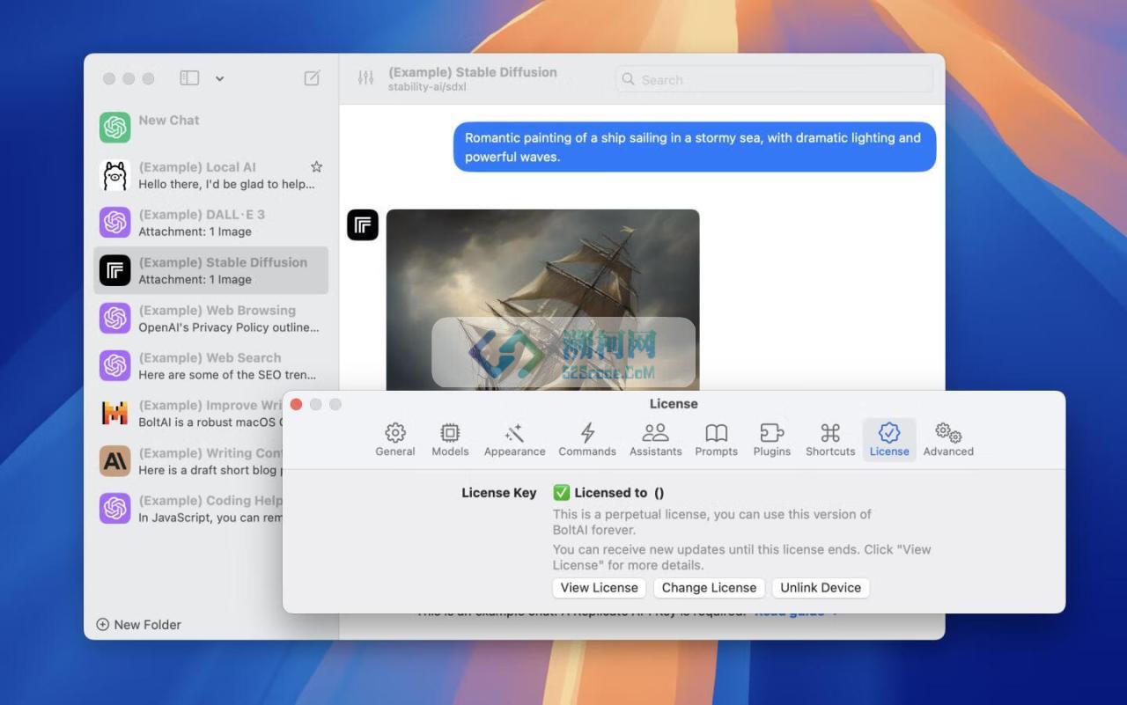Open the Advanced settings tab
The width and height of the screenshot is (1127, 705).
coord(948,439)
